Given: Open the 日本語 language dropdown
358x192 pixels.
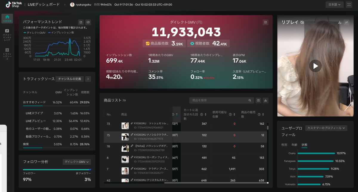Looking at the screenshot, I should [x=334, y=5].
